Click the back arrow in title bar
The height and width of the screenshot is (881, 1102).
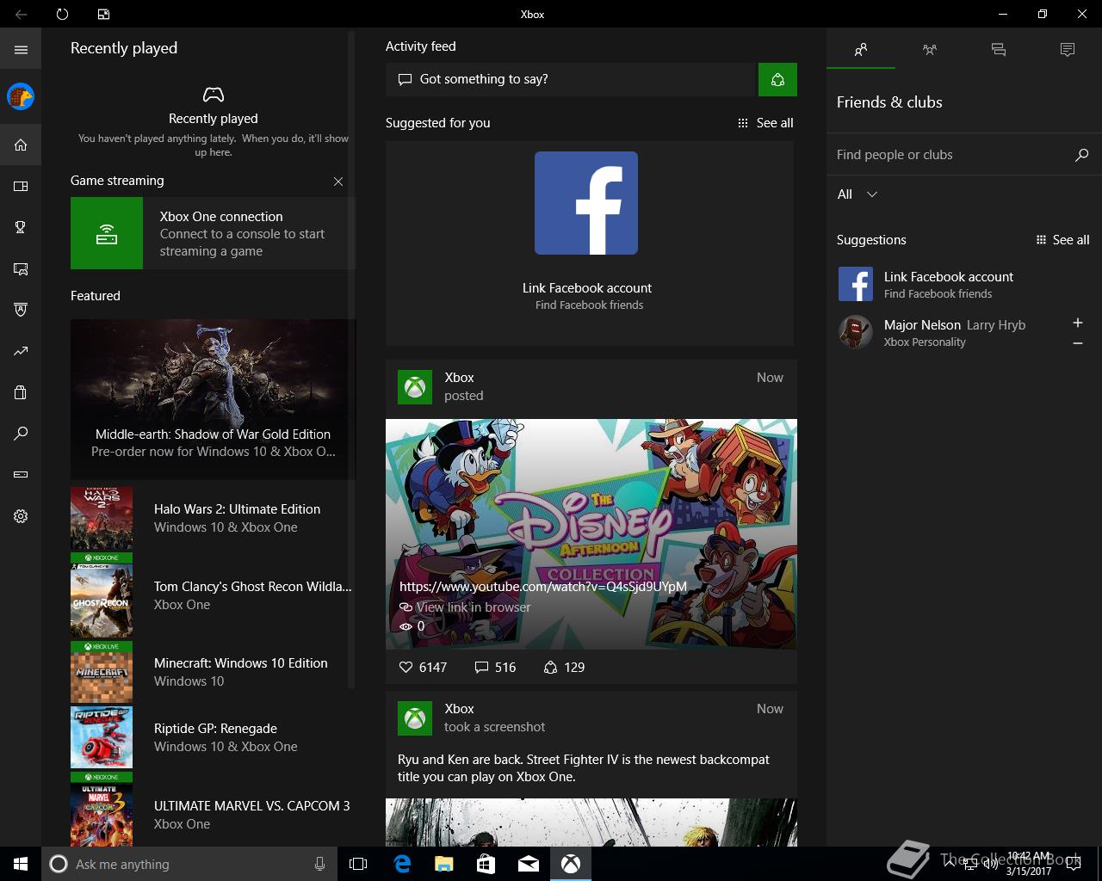[21, 14]
